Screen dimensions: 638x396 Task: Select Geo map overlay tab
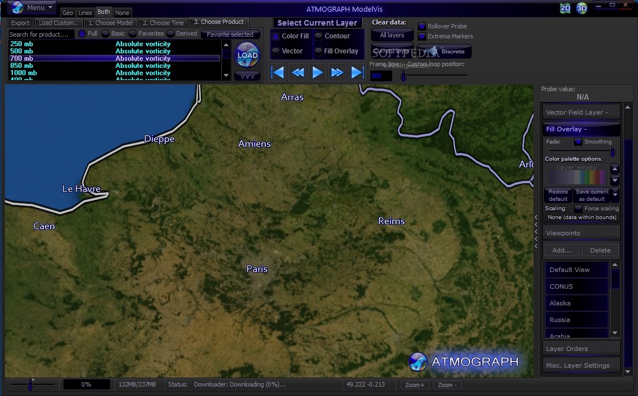(x=68, y=13)
